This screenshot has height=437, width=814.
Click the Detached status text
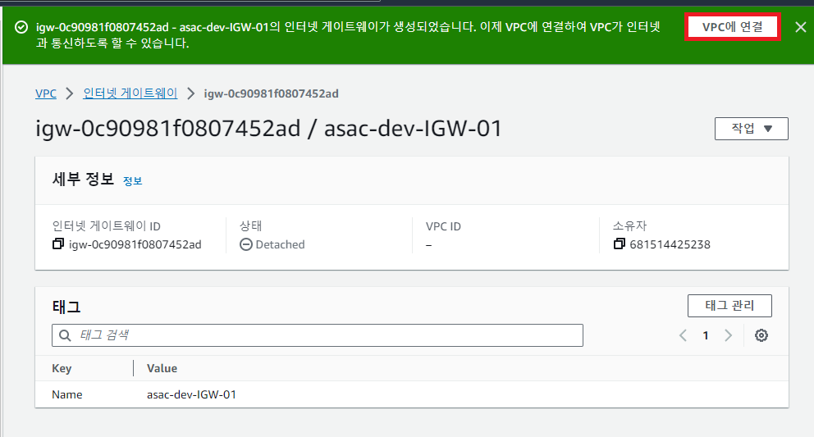point(281,244)
